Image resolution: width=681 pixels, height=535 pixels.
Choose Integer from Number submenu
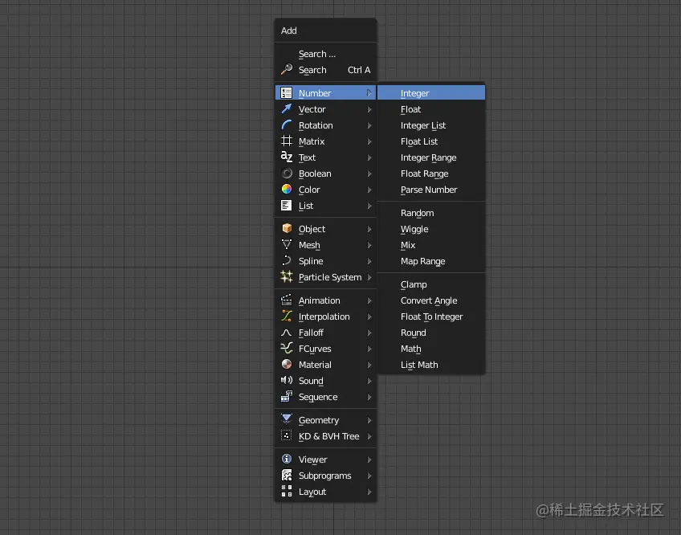pyautogui.click(x=430, y=92)
